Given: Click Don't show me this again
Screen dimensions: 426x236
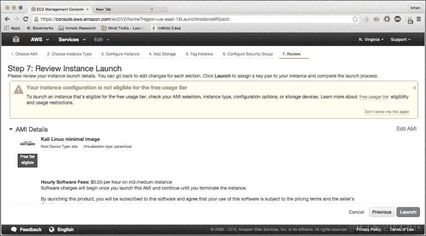Looking at the screenshot, I should pyautogui.click(x=387, y=112).
